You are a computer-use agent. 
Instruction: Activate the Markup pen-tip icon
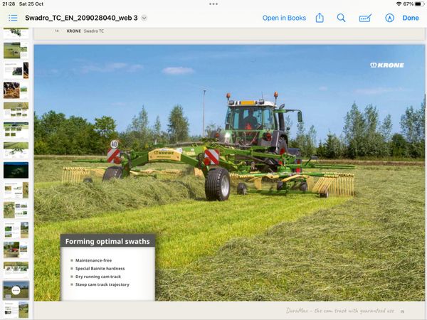[x=389, y=18]
